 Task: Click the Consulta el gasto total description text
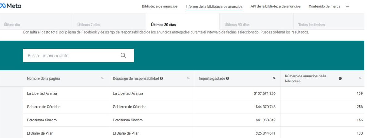click(x=166, y=32)
